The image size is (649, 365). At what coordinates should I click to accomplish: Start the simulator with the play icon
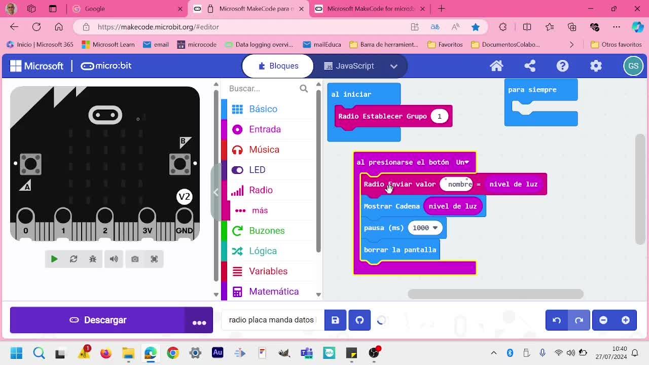click(x=54, y=259)
